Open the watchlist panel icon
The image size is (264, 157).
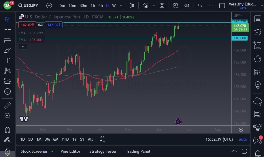257,19
